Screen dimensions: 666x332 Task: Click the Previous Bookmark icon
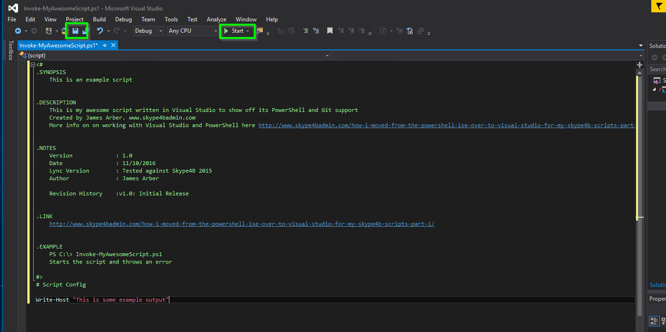341,31
